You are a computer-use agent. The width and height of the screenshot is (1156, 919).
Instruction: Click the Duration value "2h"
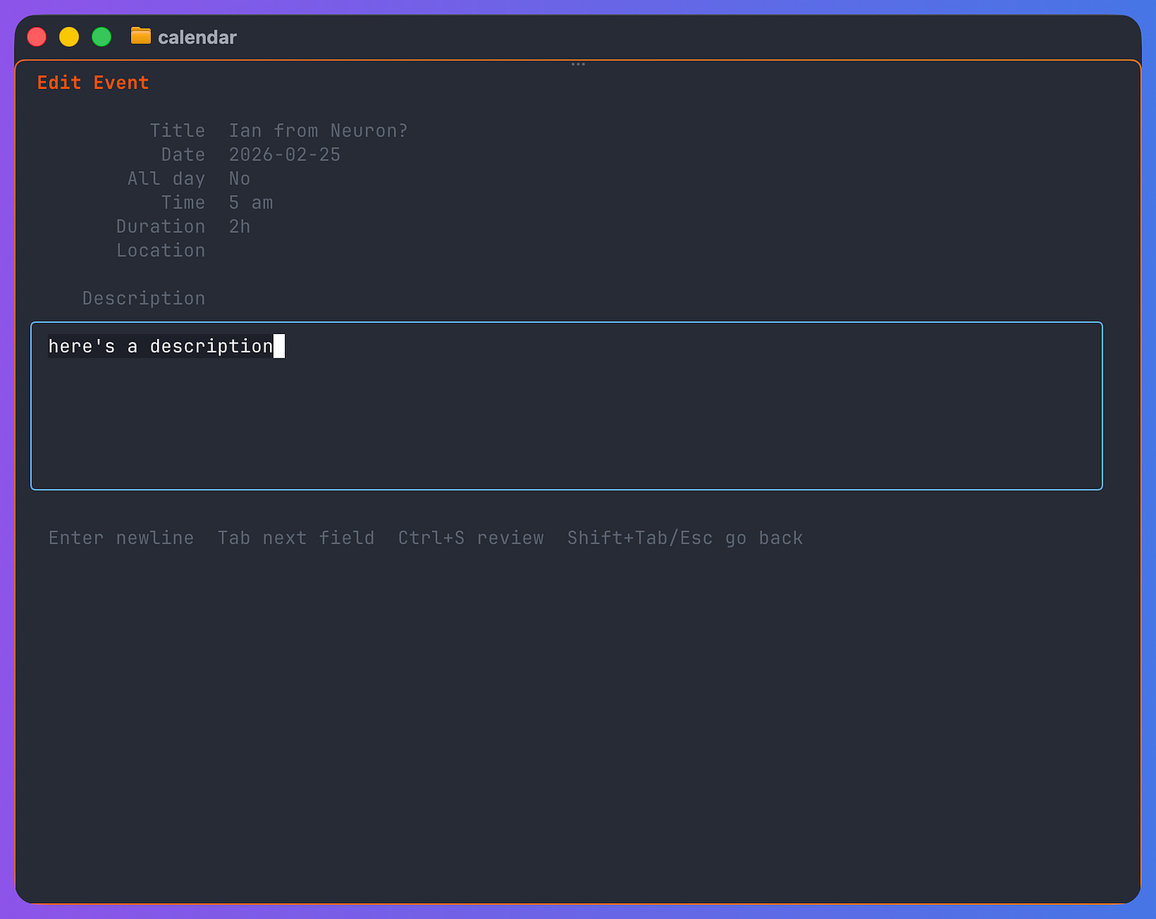click(240, 226)
